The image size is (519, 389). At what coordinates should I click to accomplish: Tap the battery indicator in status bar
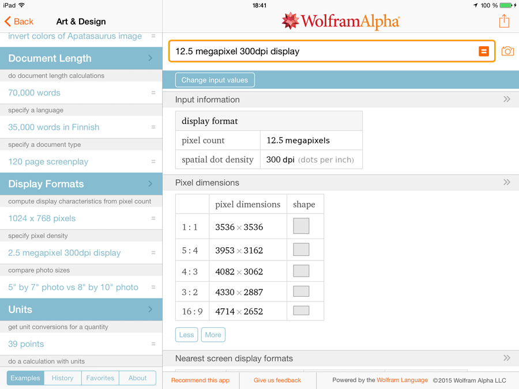[506, 5]
